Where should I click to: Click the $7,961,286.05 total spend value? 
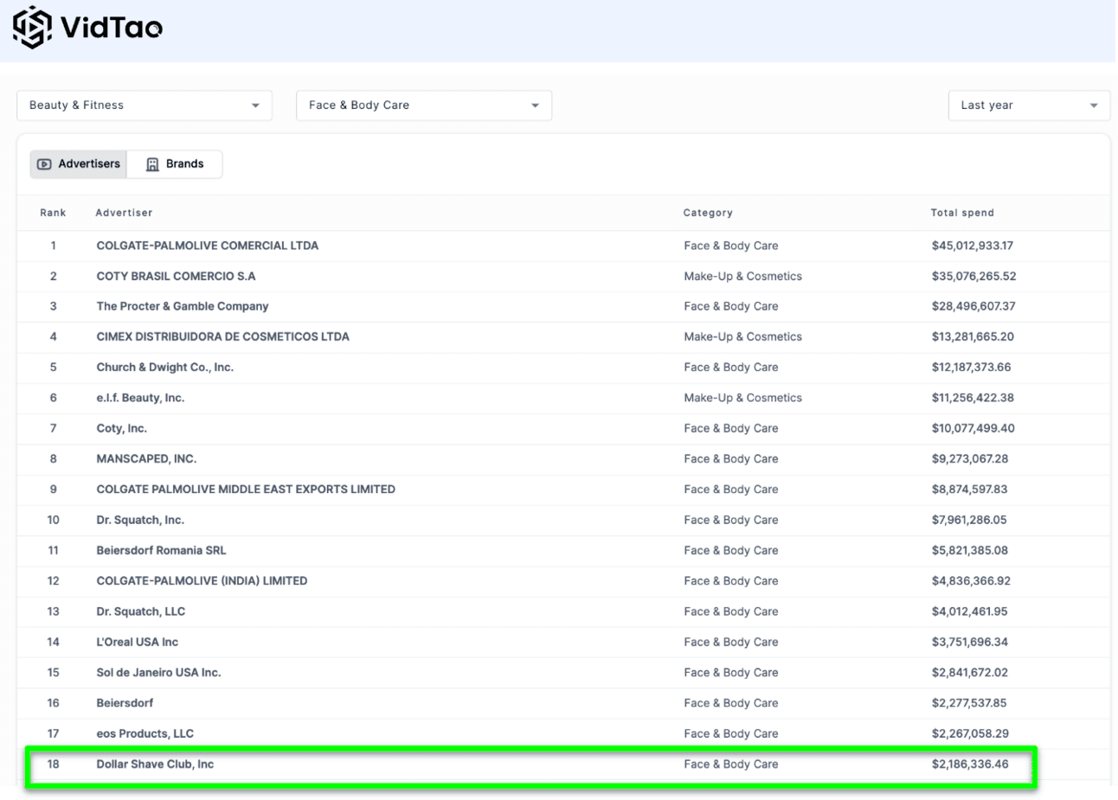pos(969,521)
